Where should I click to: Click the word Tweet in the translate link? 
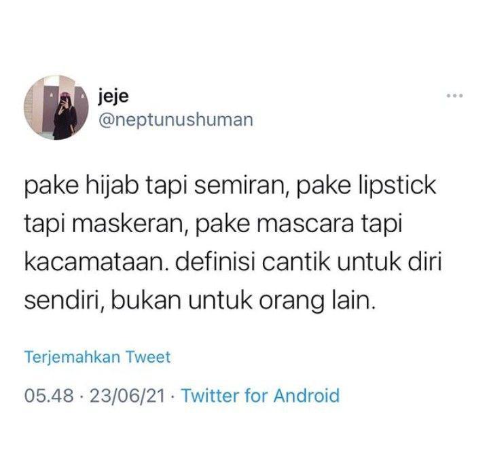(x=148, y=357)
